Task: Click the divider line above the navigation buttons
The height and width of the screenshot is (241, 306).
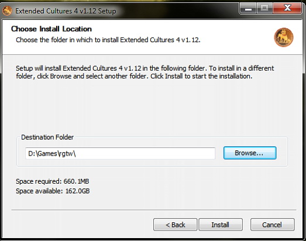Action: tap(154, 210)
